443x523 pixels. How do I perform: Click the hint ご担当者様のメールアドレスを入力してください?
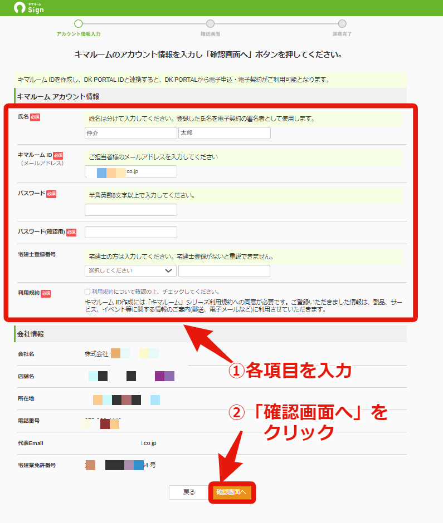153,157
